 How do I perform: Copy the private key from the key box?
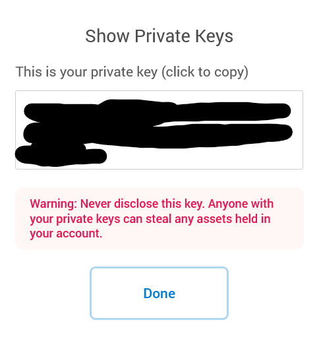click(159, 130)
